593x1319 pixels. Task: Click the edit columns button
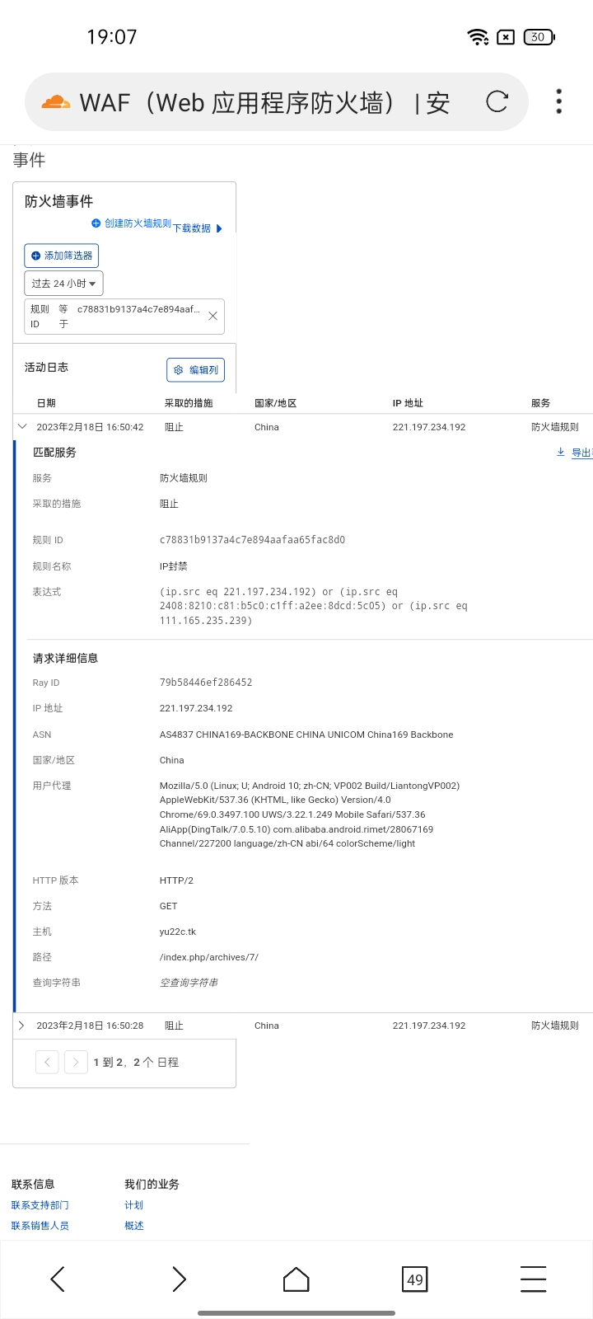coord(195,370)
